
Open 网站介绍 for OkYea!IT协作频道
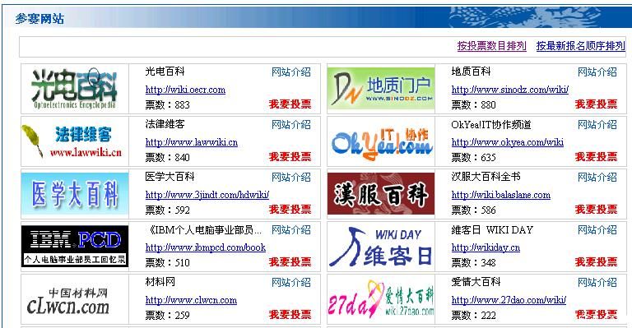597,125
